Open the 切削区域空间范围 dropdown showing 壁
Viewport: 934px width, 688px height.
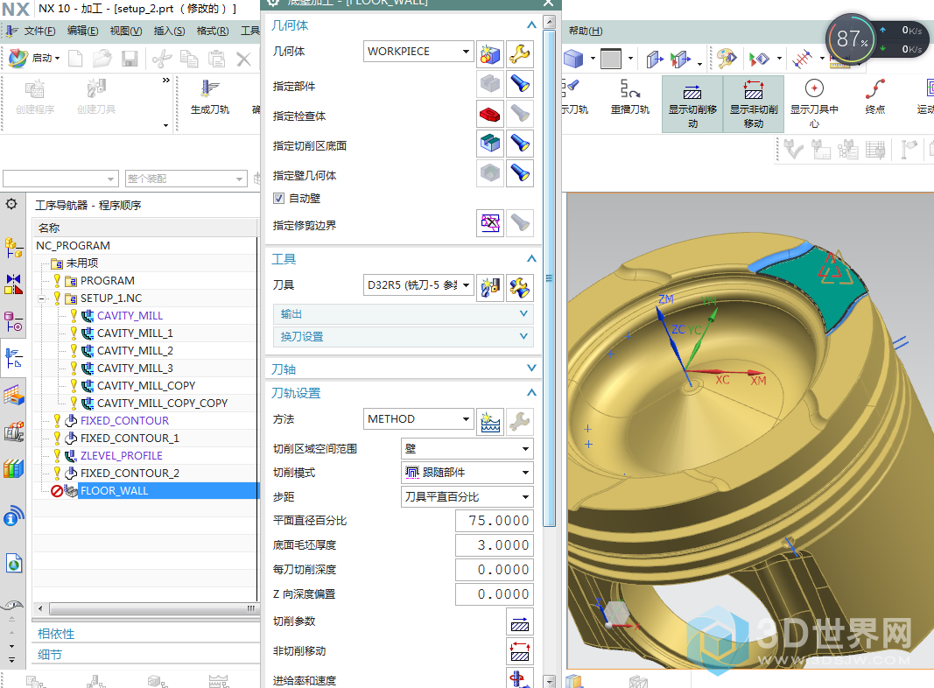click(x=467, y=448)
